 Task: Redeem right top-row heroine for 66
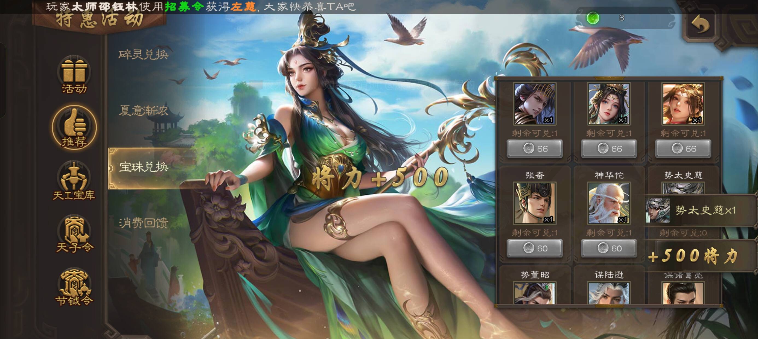coord(683,149)
